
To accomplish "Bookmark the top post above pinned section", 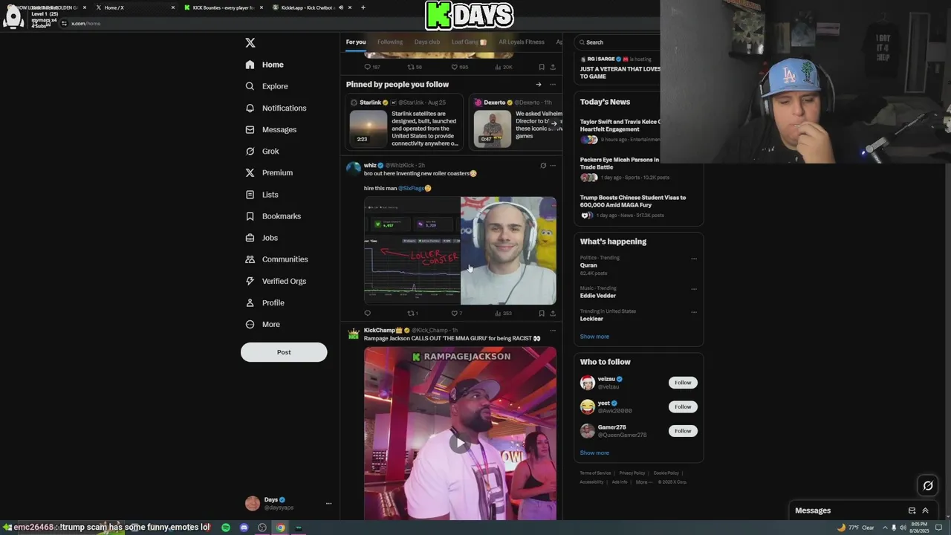I will coord(542,67).
